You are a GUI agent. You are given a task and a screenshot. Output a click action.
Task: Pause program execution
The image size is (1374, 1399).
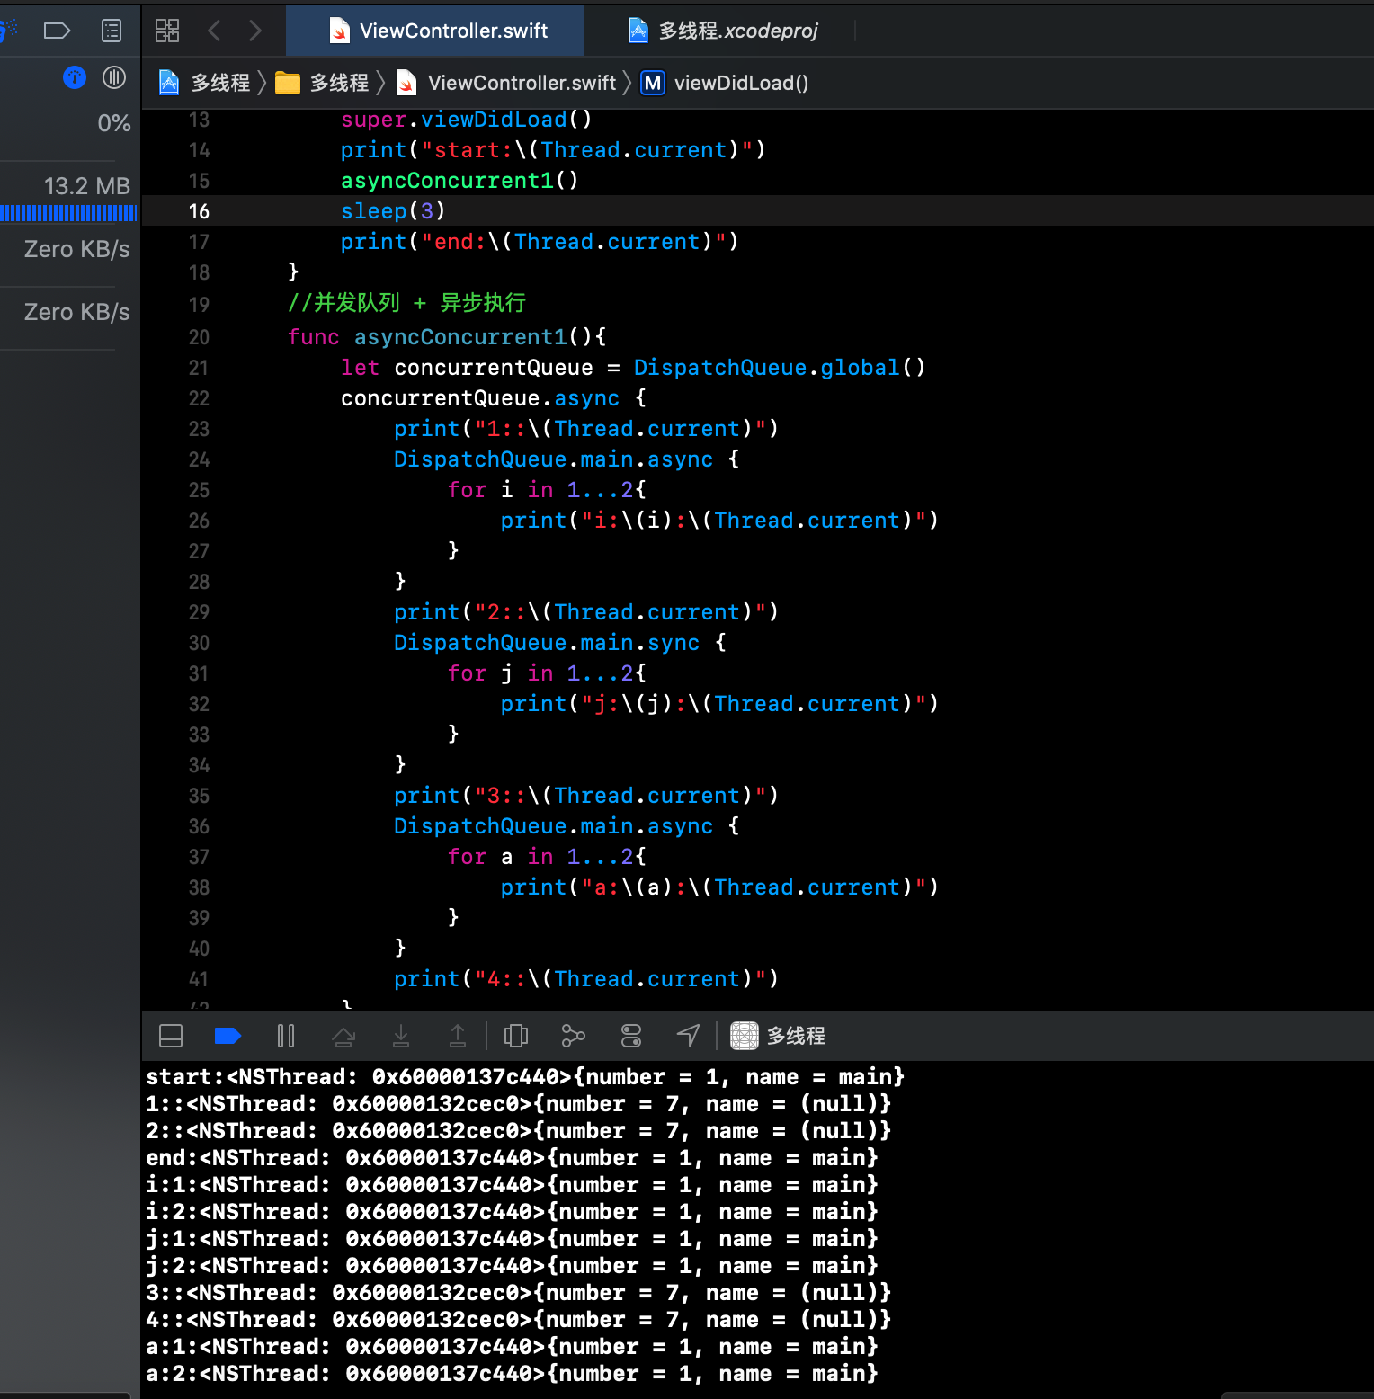coord(286,1036)
